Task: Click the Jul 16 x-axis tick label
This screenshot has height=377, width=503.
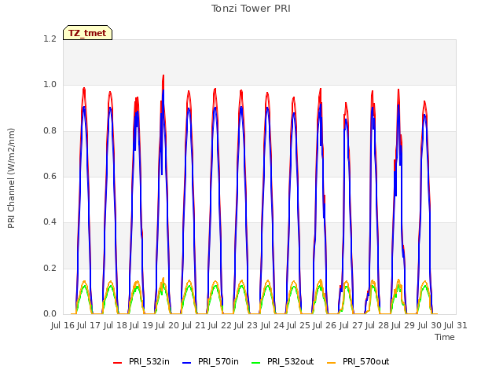Action: (x=63, y=326)
